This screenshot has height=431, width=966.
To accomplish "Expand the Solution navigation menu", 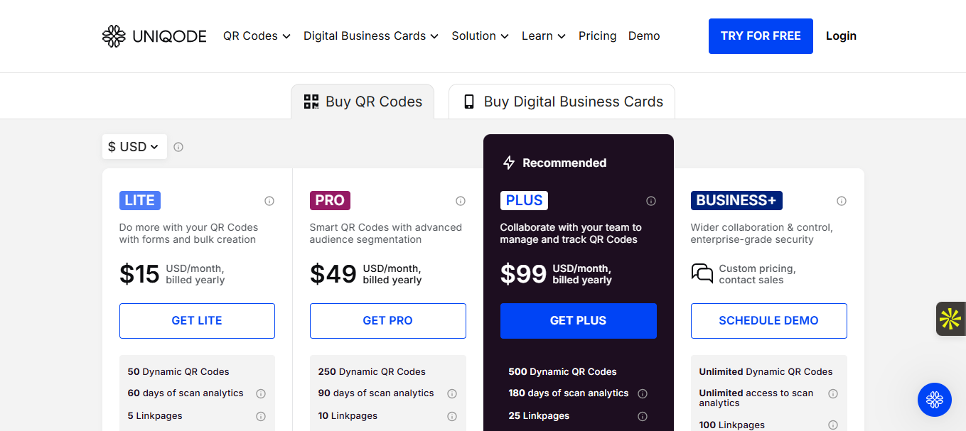I will tap(480, 36).
